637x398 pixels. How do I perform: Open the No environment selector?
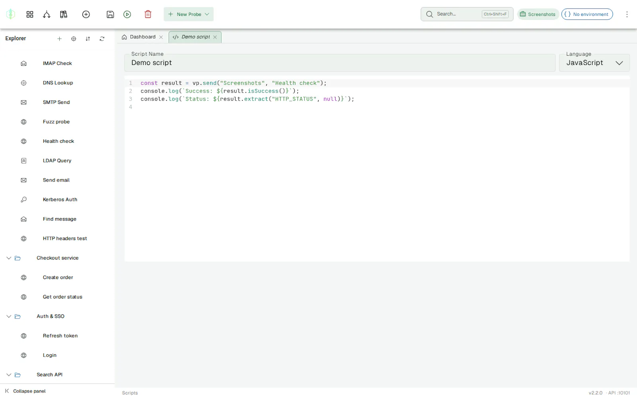point(587,14)
